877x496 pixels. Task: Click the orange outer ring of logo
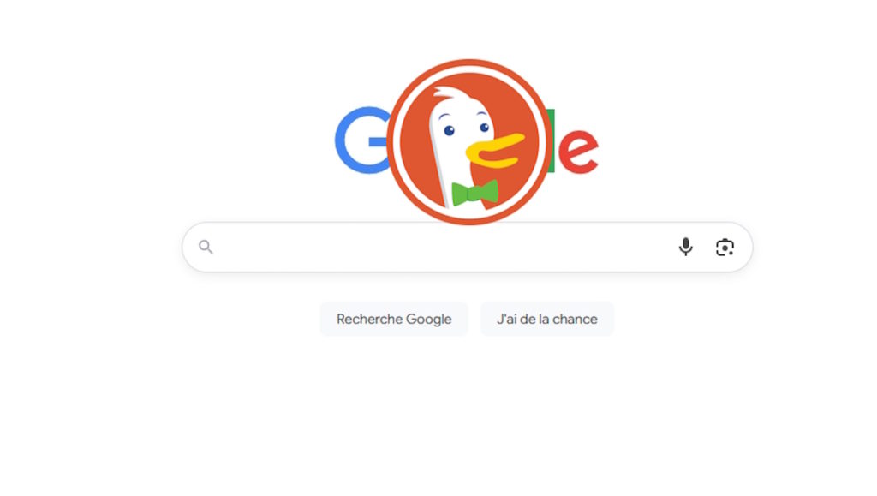click(468, 63)
